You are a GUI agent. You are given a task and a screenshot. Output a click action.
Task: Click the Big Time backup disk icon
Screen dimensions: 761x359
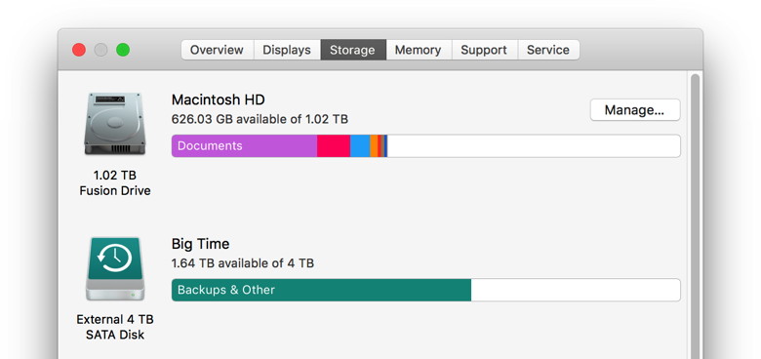point(115,268)
